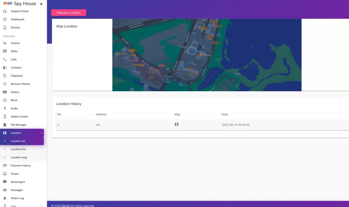Click the Spy24 logo in sidebar header
This screenshot has height=207, width=349.
pyautogui.click(x=7, y=3)
